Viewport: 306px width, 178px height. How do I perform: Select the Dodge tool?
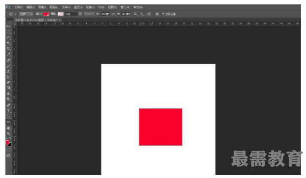8,100
